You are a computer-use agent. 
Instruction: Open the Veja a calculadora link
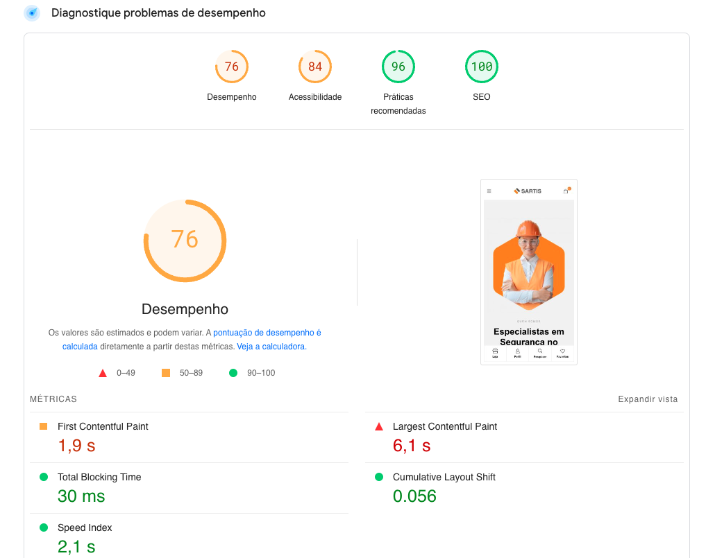tap(269, 346)
